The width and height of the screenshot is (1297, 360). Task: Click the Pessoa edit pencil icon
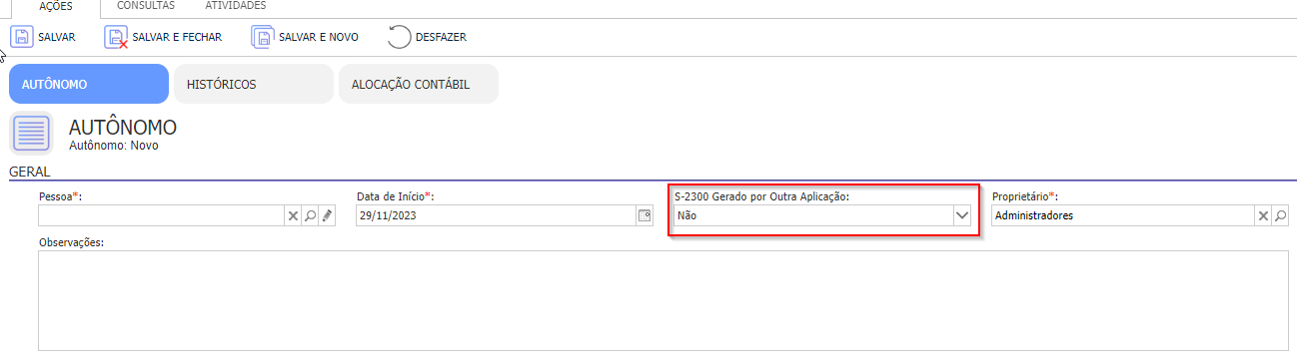[327, 215]
